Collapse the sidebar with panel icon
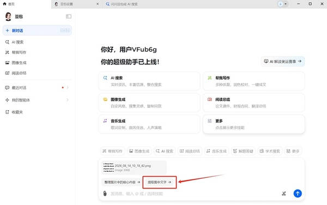 pyautogui.click(x=69, y=16)
